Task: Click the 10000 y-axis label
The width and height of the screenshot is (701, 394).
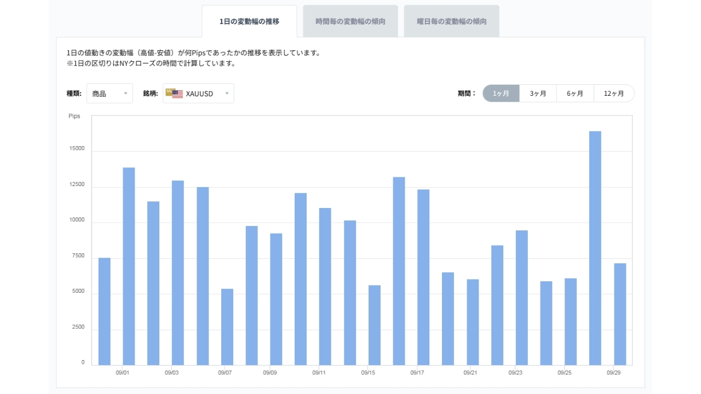Action: pyautogui.click(x=77, y=220)
